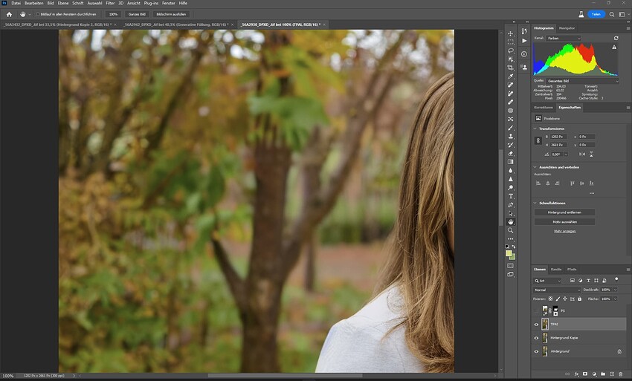Choose the Eyedropper tool
This screenshot has width=632, height=381.
[510, 76]
